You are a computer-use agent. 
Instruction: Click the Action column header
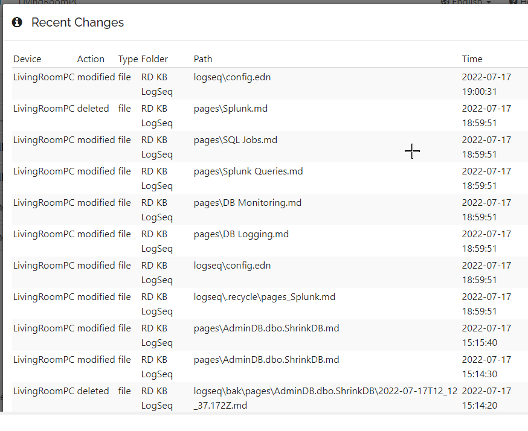point(91,59)
